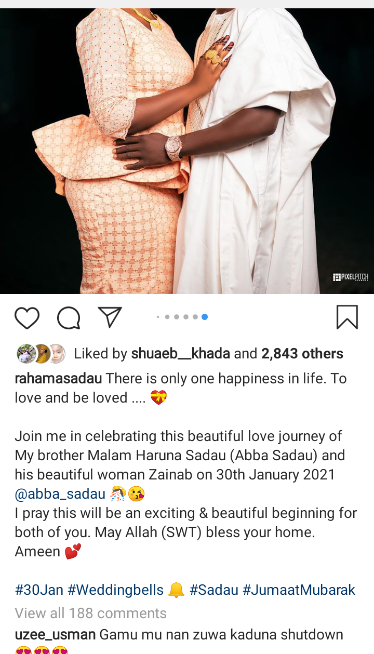Open the #Sadau hashtag
This screenshot has height=654, width=374.
[x=213, y=590]
